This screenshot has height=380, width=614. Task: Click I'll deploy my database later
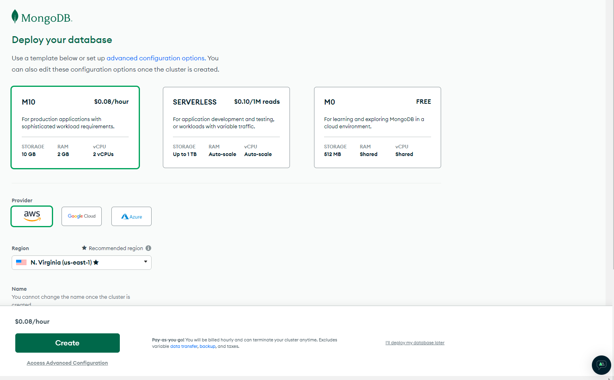pyautogui.click(x=415, y=343)
